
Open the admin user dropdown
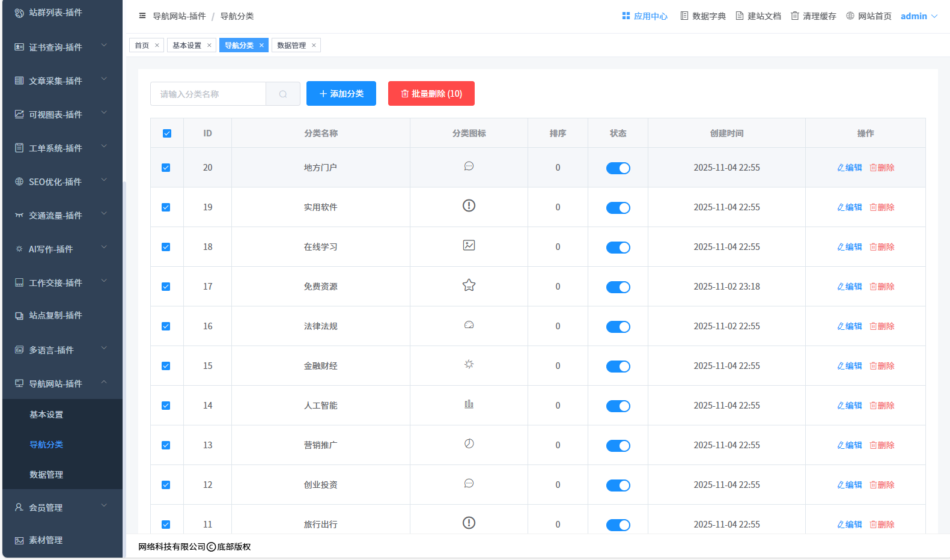[x=918, y=16]
